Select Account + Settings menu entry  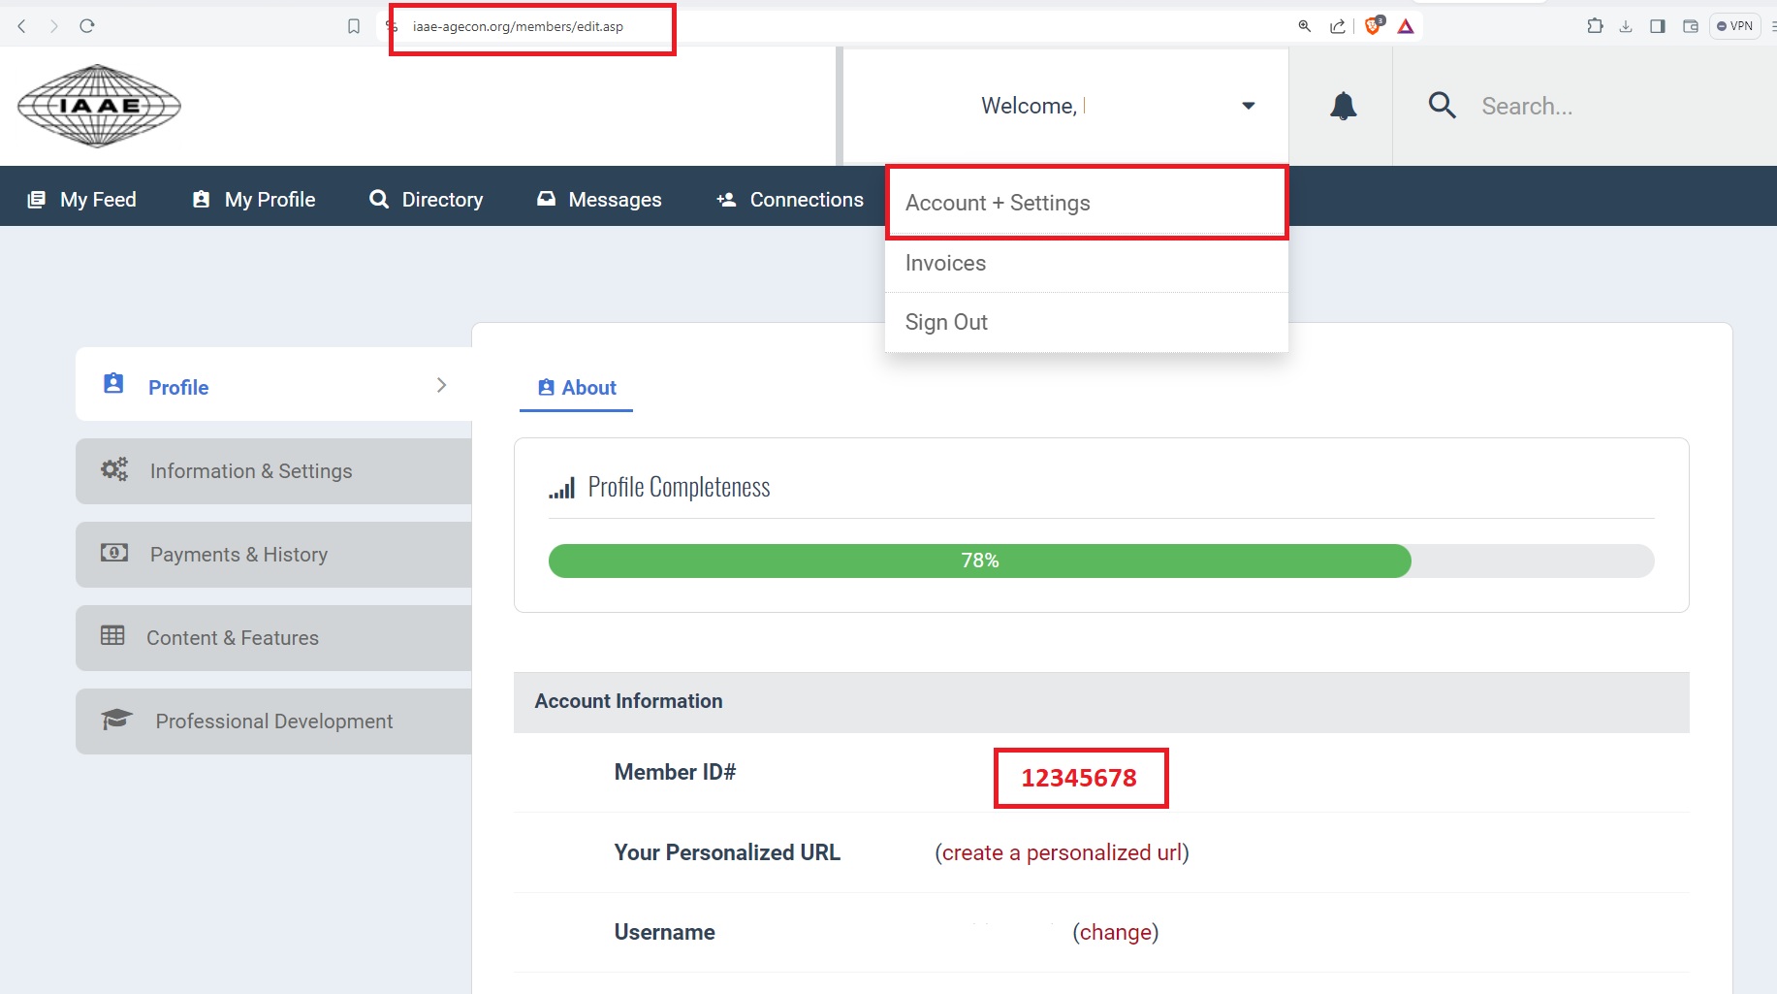pyautogui.click(x=998, y=203)
